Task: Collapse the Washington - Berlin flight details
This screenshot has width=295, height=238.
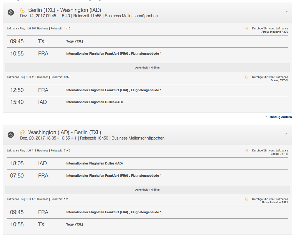Action: tap(286, 134)
